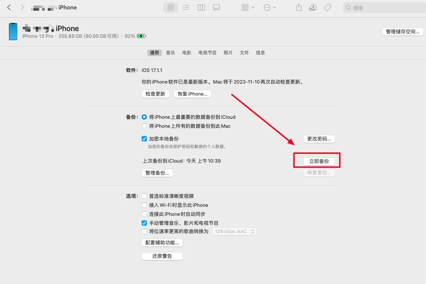The width and height of the screenshot is (426, 284).
Task: Click the device name title in header
Action: click(x=51, y=28)
